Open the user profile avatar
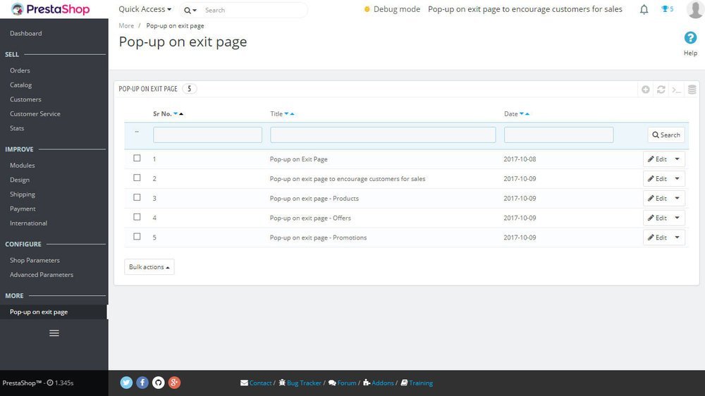705x396 pixels. pyautogui.click(x=695, y=9)
